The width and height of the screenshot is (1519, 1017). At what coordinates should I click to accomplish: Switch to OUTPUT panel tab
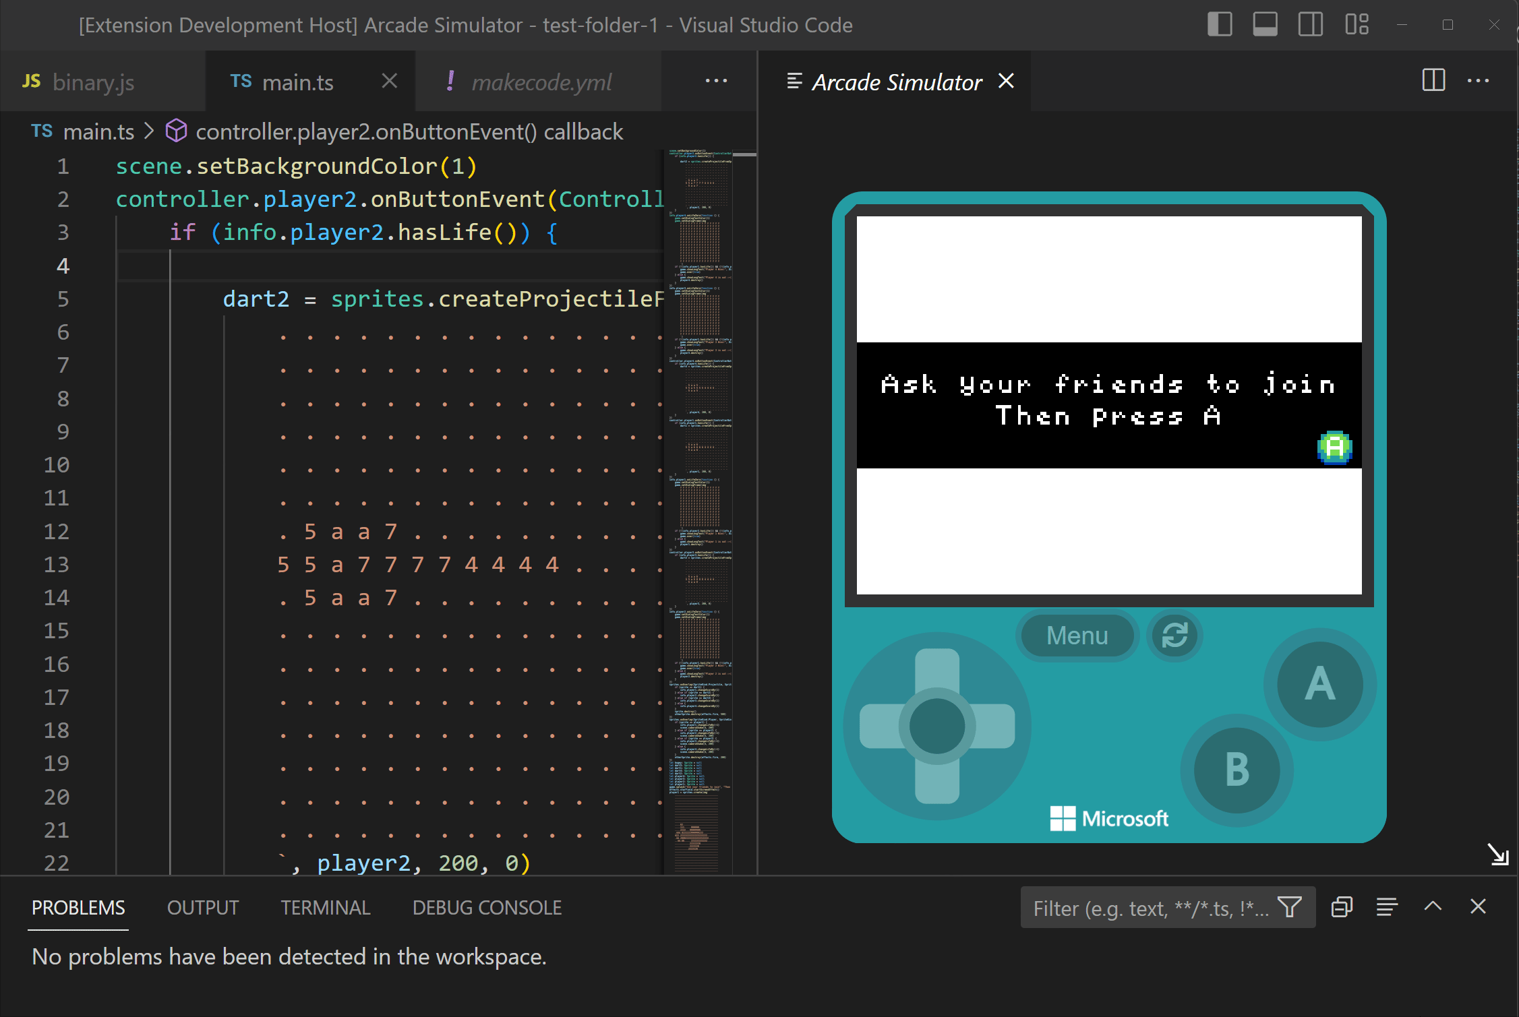click(203, 908)
